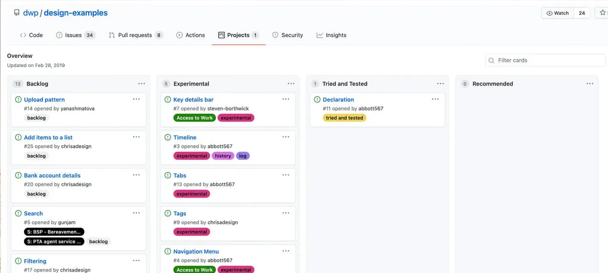Open the Declaration card's three-dot menu
The height and width of the screenshot is (273, 608).
[x=435, y=99]
